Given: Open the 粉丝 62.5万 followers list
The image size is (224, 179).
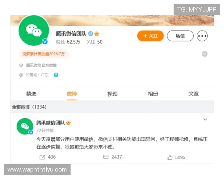Looking at the screenshot, I should pos(68,42).
